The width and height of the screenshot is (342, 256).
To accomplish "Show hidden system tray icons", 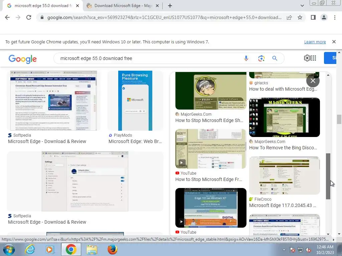I will pos(284,250).
